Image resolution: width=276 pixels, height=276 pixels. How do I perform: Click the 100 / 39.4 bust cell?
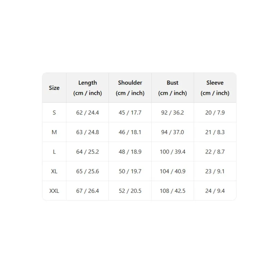click(x=172, y=151)
